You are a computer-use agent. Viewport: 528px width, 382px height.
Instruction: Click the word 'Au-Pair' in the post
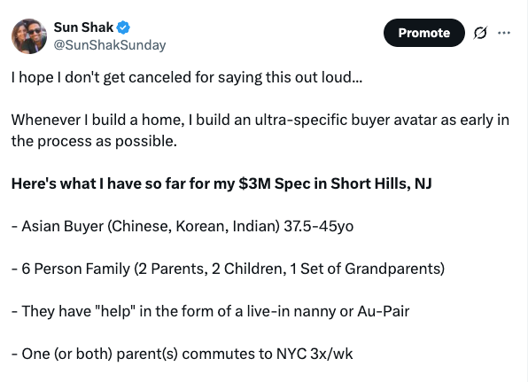tap(384, 311)
